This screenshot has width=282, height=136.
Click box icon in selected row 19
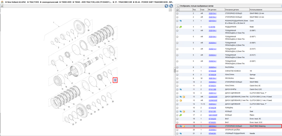click(184, 126)
